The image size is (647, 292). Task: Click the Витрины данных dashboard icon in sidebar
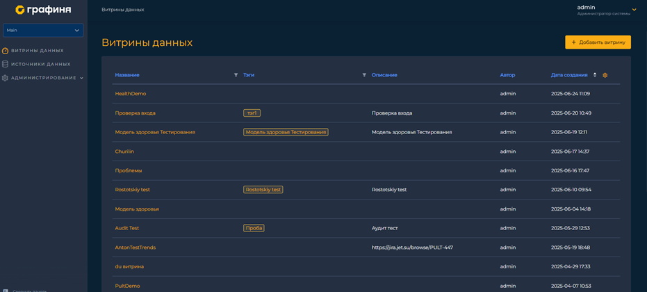[6, 51]
